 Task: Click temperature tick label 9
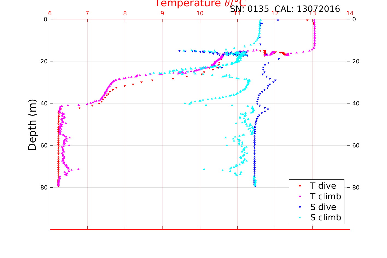pos(163,13)
